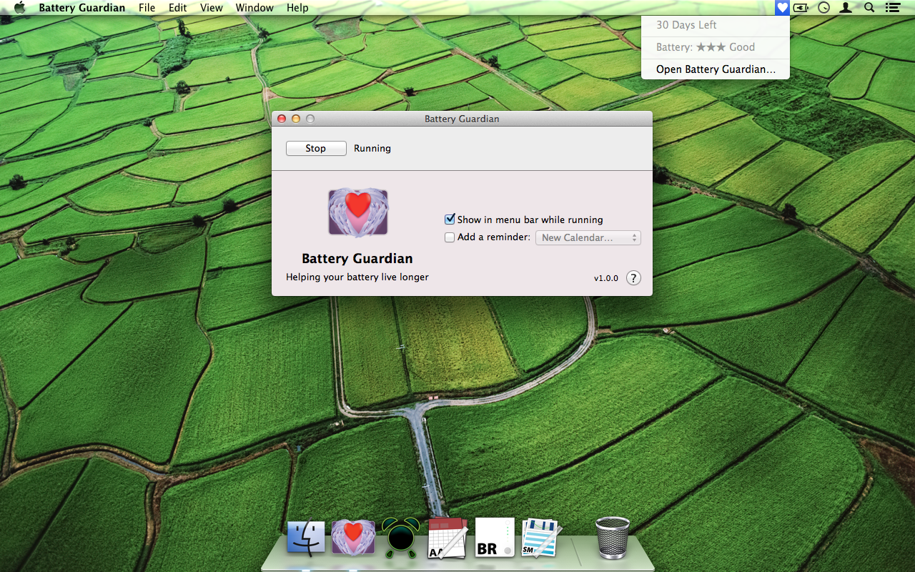The width and height of the screenshot is (915, 572).
Task: Click Battery Guardian icon in the Dock
Action: [353, 538]
